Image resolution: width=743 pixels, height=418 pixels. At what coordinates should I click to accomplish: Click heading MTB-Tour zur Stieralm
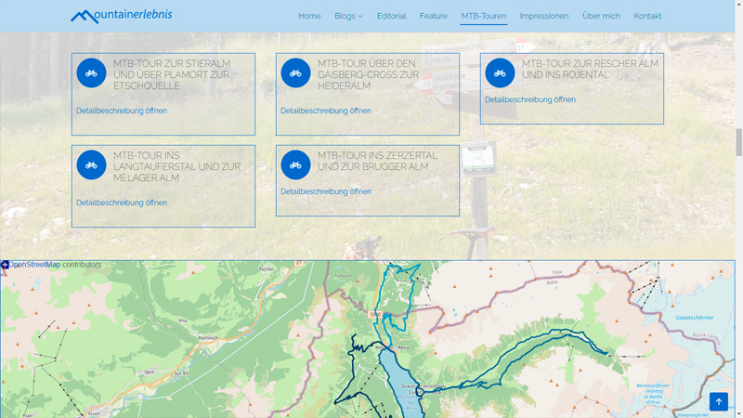pos(172,74)
